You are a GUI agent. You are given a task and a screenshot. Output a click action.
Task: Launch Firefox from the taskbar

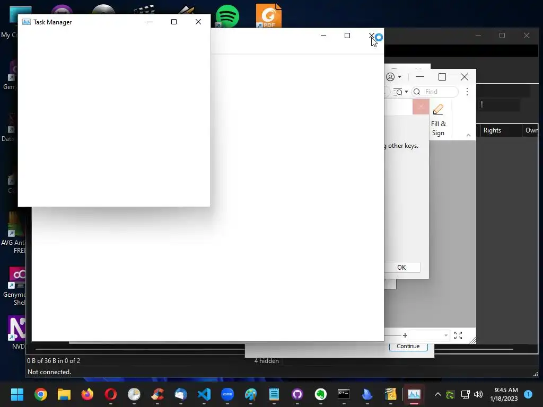pyautogui.click(x=87, y=394)
